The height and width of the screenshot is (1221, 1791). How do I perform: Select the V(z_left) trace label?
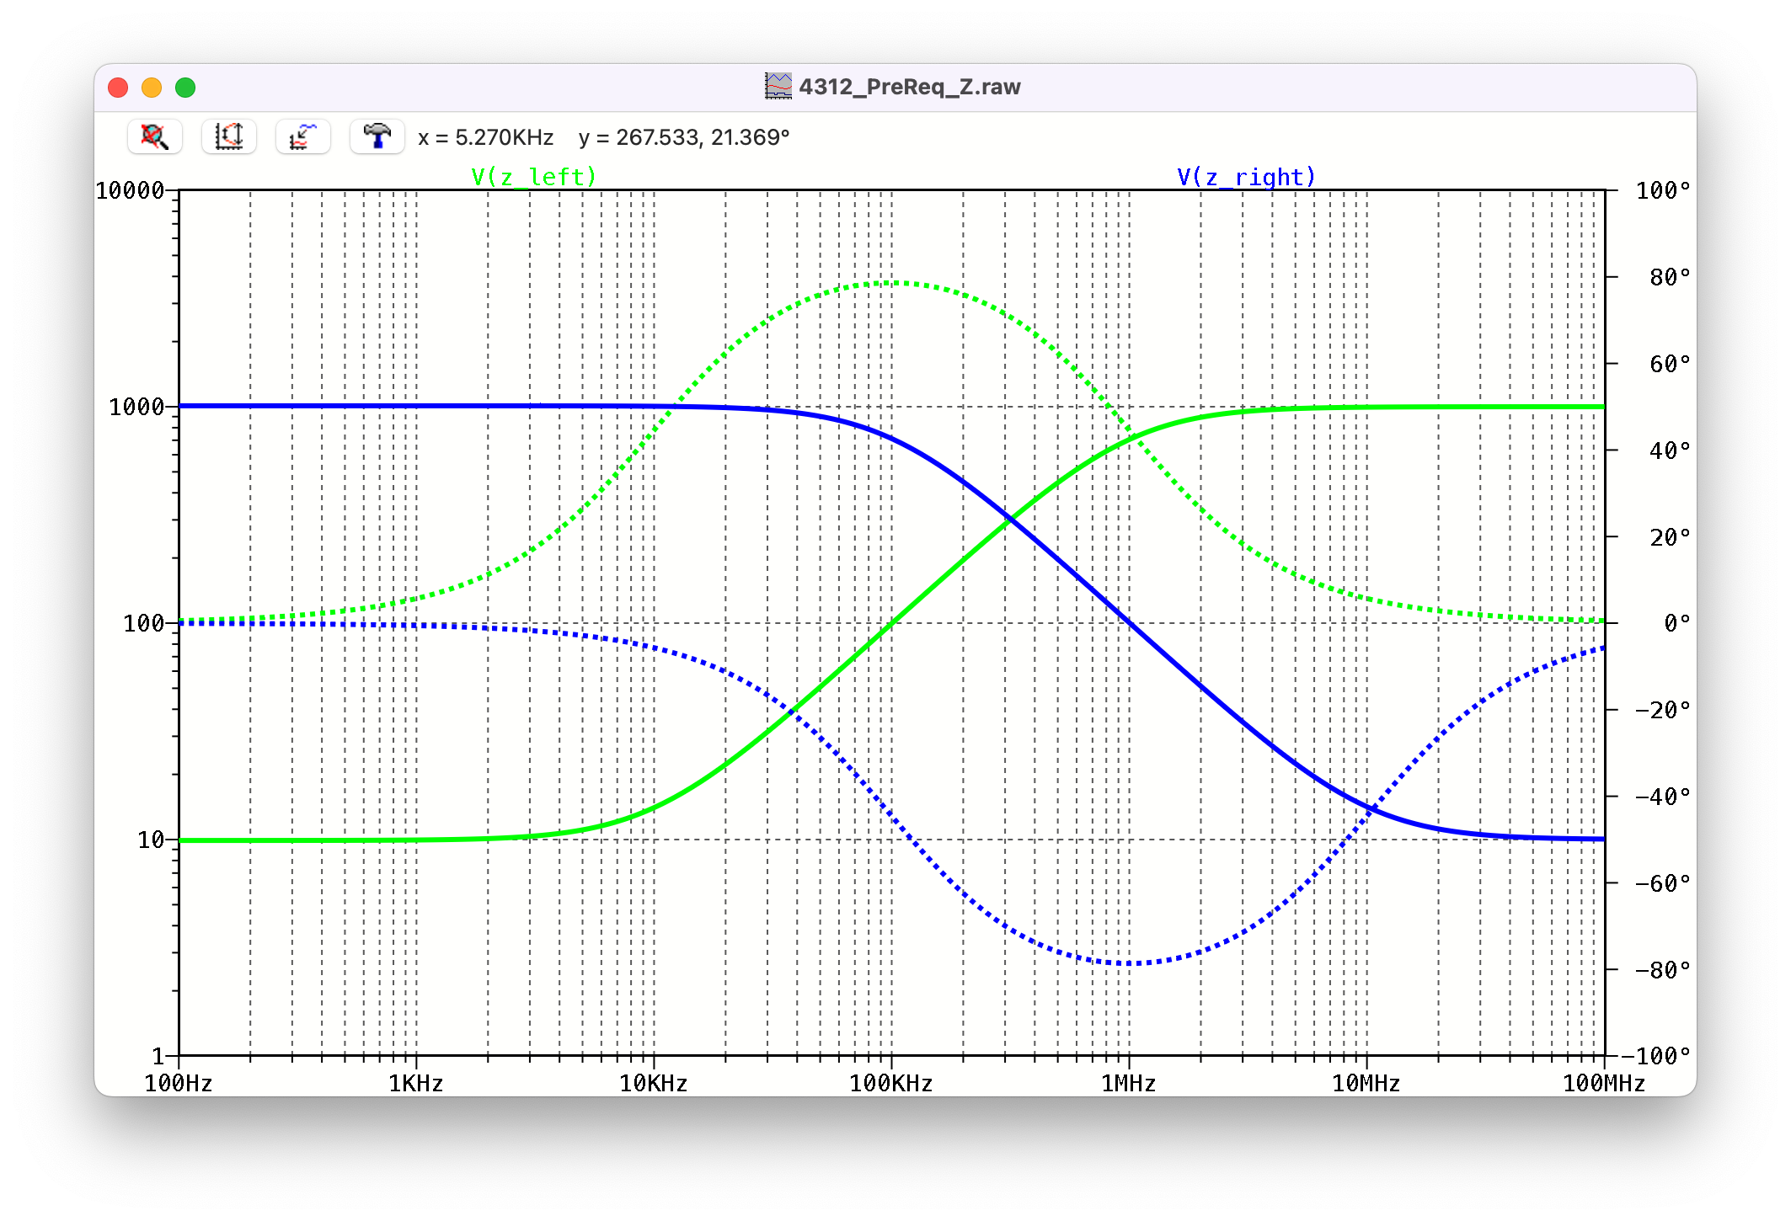[533, 177]
